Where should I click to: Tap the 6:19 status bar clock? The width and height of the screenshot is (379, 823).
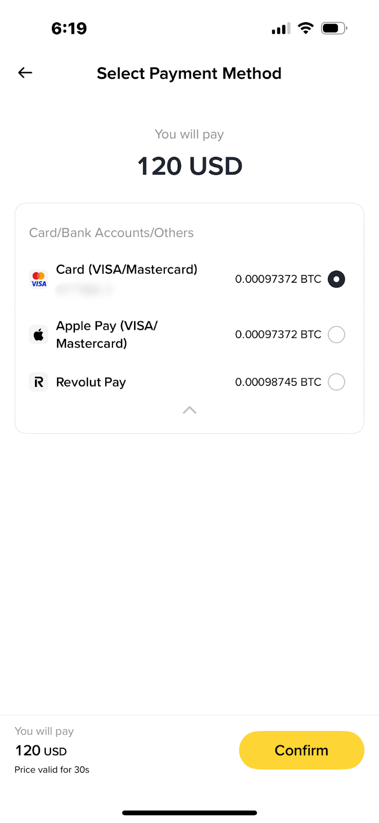coord(69,28)
